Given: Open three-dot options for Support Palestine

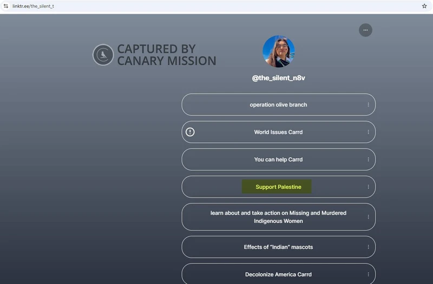Looking at the screenshot, I should 368,187.
